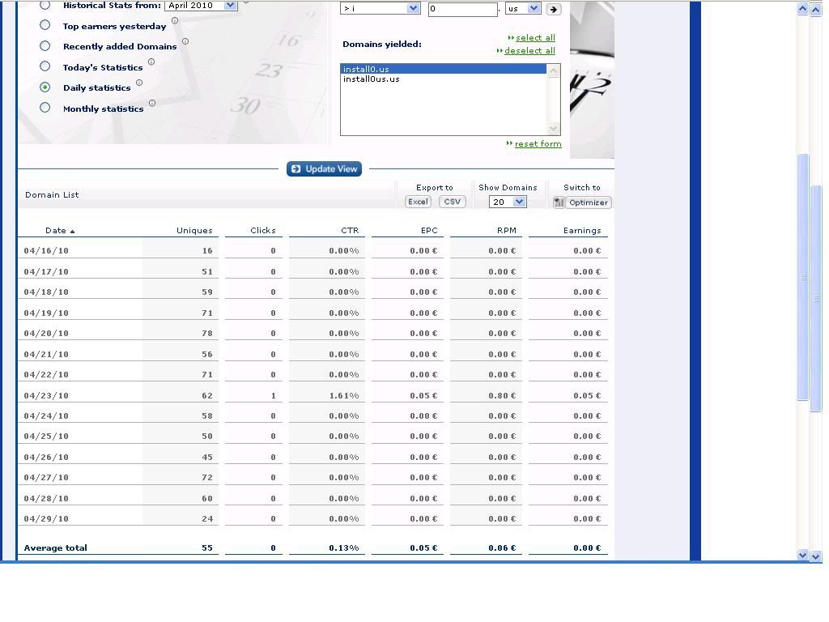Click the Optimizer chart icon
The height and width of the screenshot is (622, 829).
coord(559,202)
